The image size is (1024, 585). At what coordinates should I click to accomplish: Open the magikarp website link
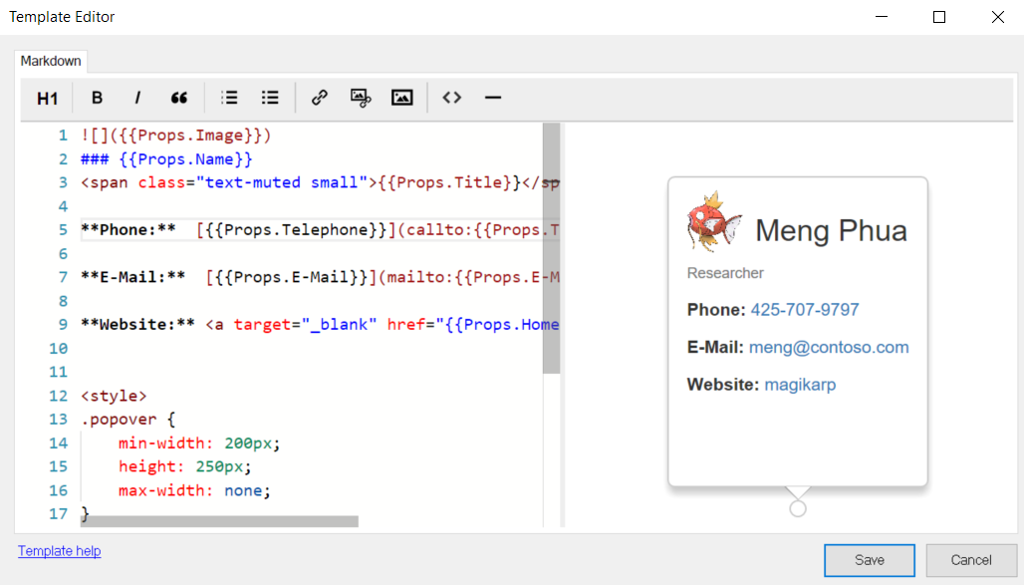click(x=800, y=385)
